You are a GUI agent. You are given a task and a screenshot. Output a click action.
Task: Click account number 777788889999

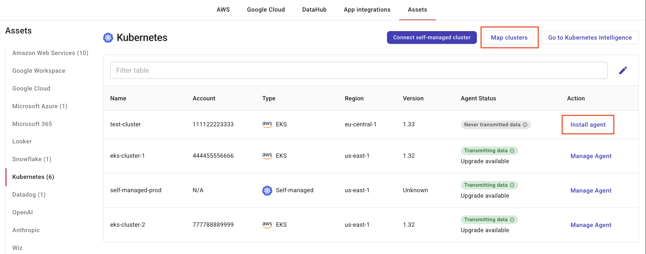[213, 225]
